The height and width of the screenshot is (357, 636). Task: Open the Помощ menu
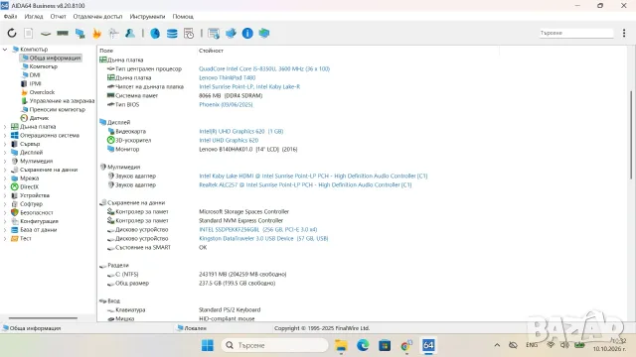coord(183,17)
